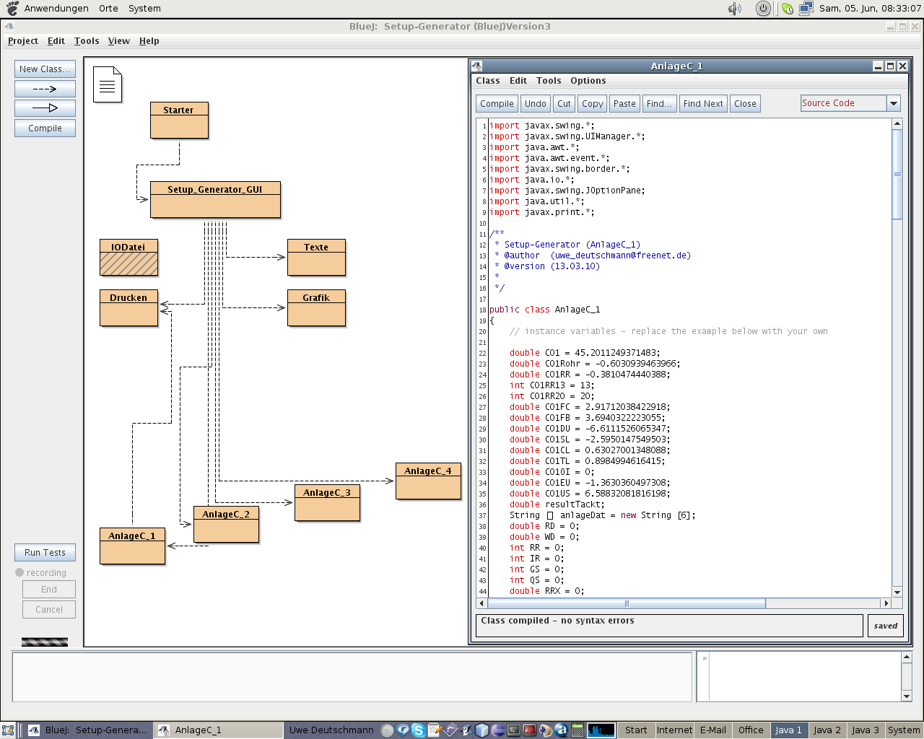Expand the Orte places menu
The image size is (924, 739).
click(x=108, y=9)
